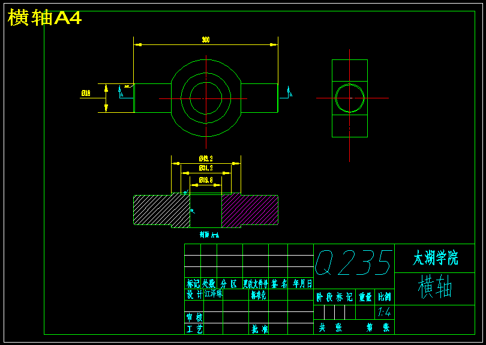Select the '比例' header
Image resolution: width=486 pixels, height=345 pixels.
coord(385,297)
